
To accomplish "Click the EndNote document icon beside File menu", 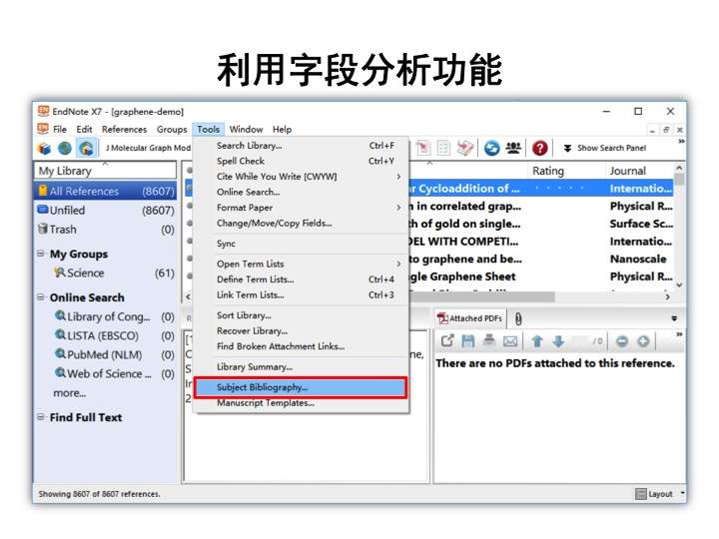I will 43,129.
